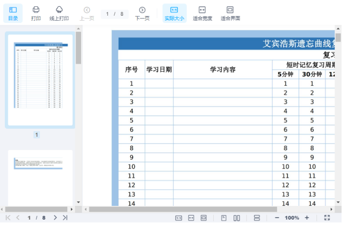Screen dimensions: 344x226
Task: Open page 2 thumbnail
Action: point(40,177)
